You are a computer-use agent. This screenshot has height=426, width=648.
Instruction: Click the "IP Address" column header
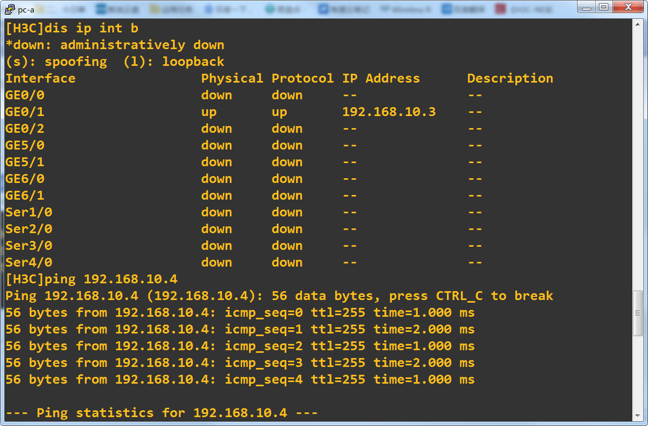(381, 78)
